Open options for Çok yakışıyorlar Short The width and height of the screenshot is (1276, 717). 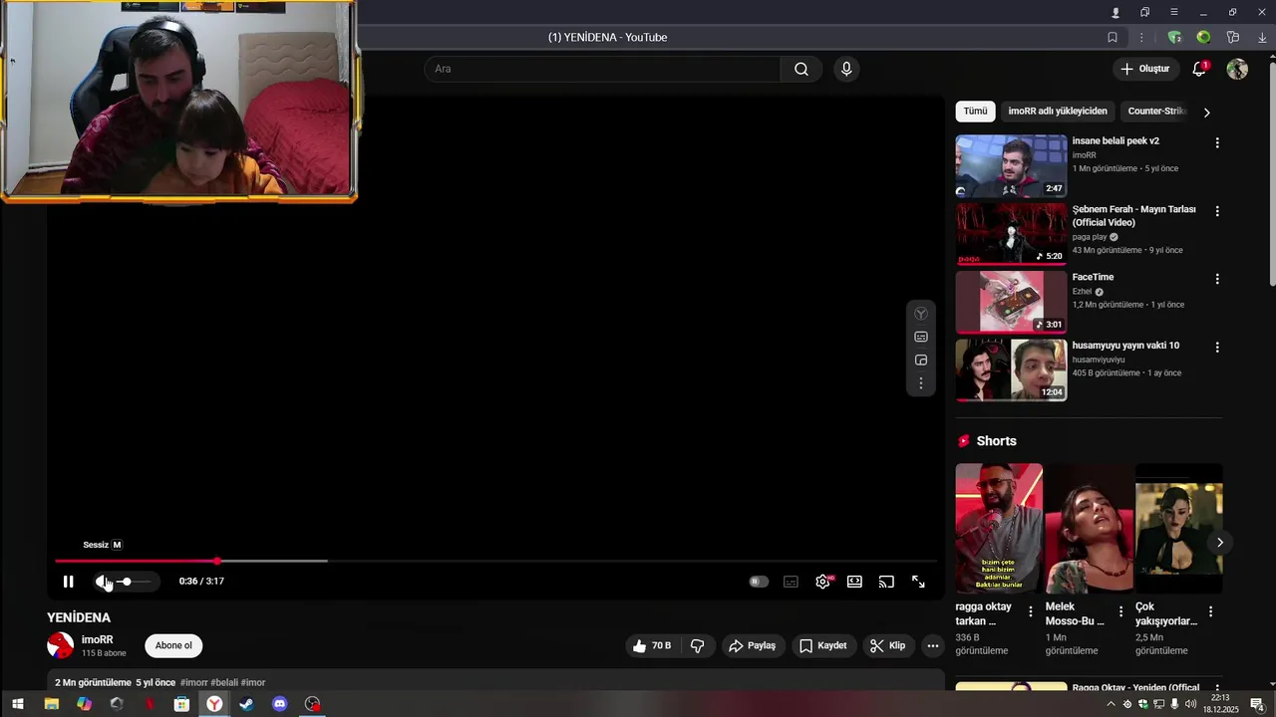point(1211,611)
